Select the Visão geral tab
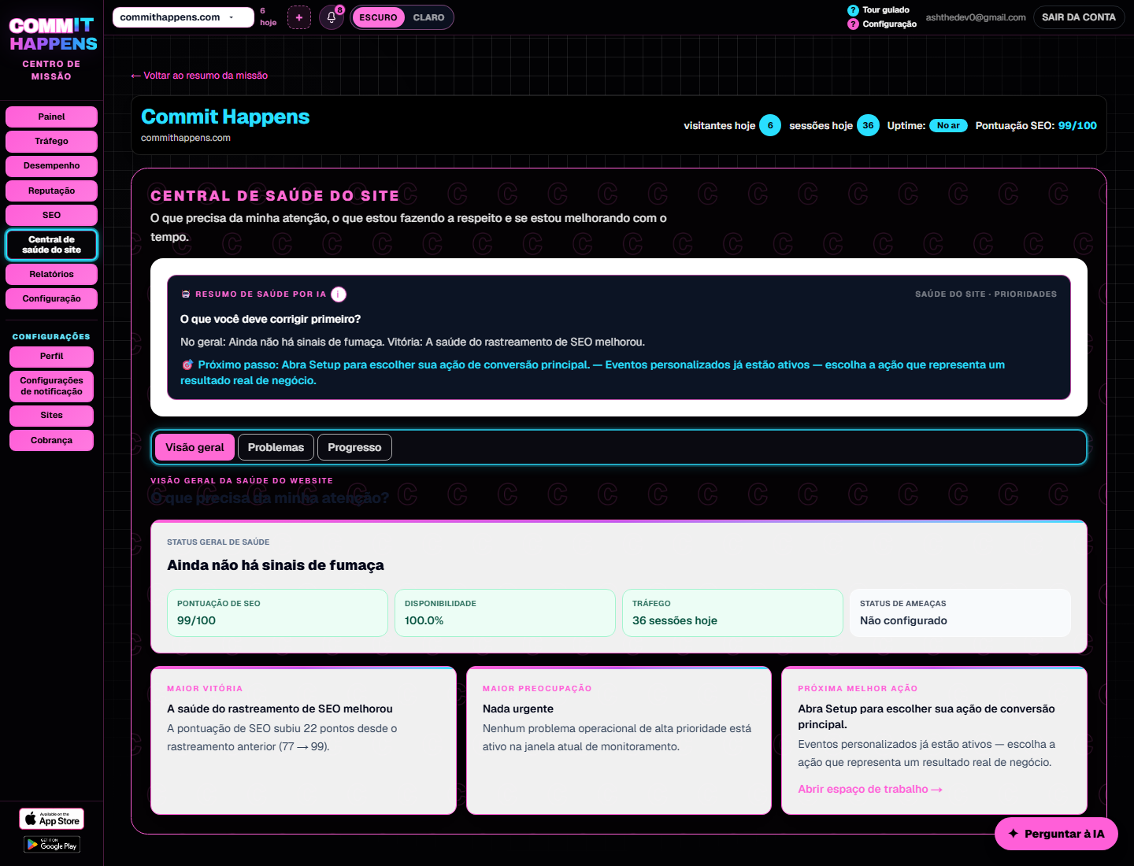 tap(195, 447)
